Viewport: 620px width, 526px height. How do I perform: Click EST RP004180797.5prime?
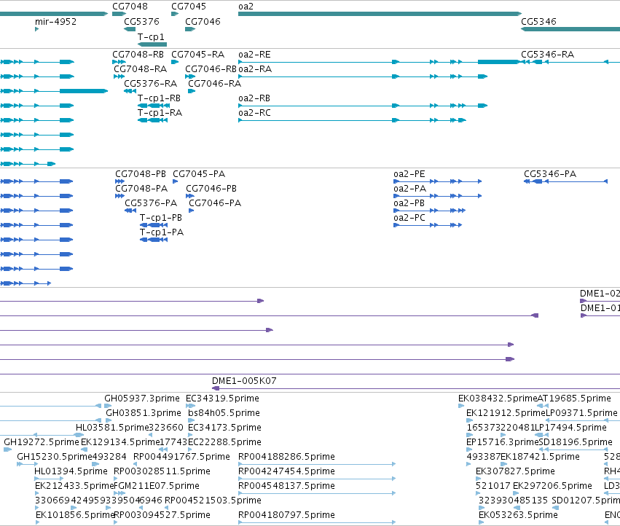coord(286,515)
